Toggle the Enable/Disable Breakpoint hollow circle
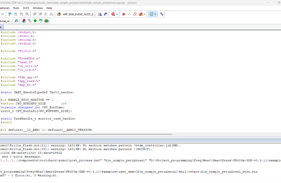This screenshot has width=281, height=183. pyautogui.click(x=129, y=14)
